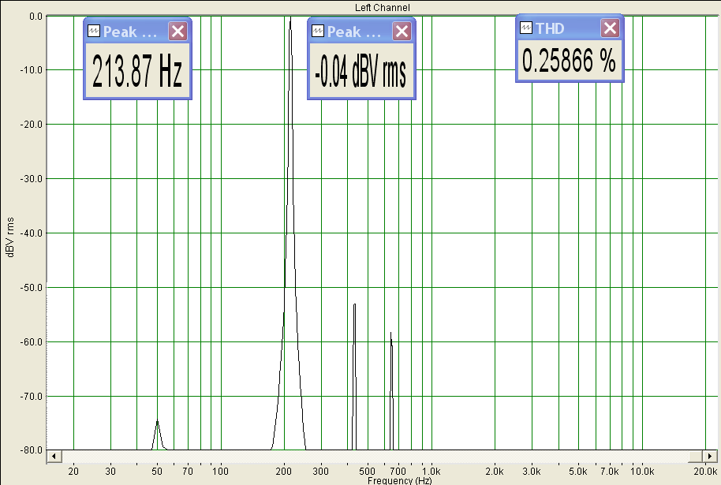721x485 pixels.
Task: Click the dBV rms vertical axis label
Action: coord(10,237)
